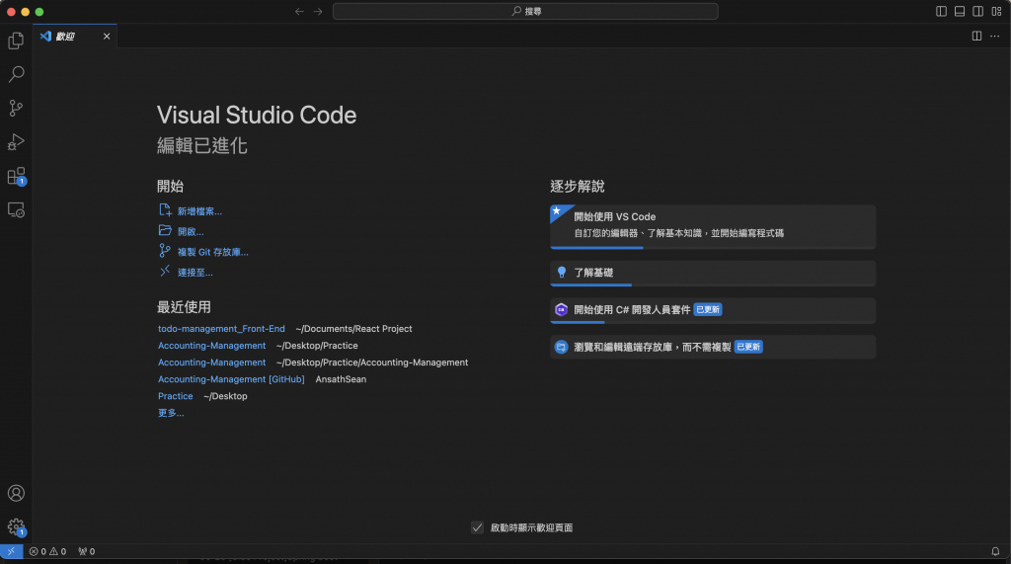Open the customize layout icon
The image size is (1011, 564).
[997, 11]
